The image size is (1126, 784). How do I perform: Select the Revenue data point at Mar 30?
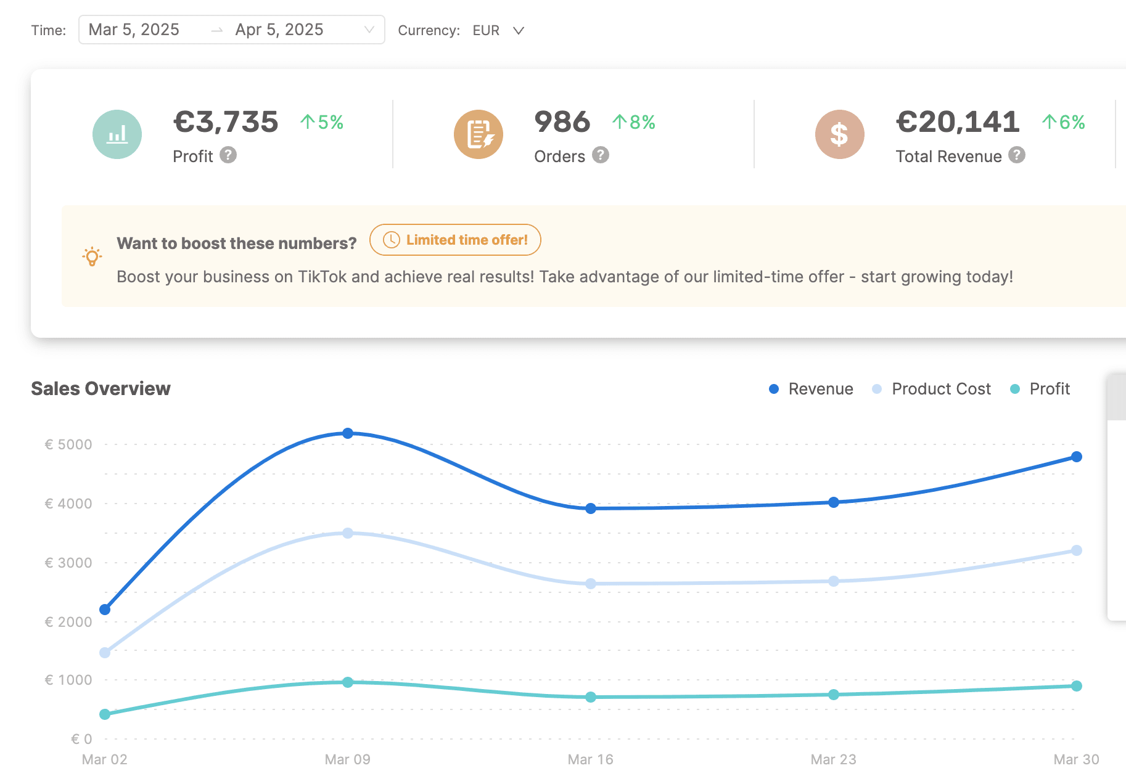point(1077,457)
